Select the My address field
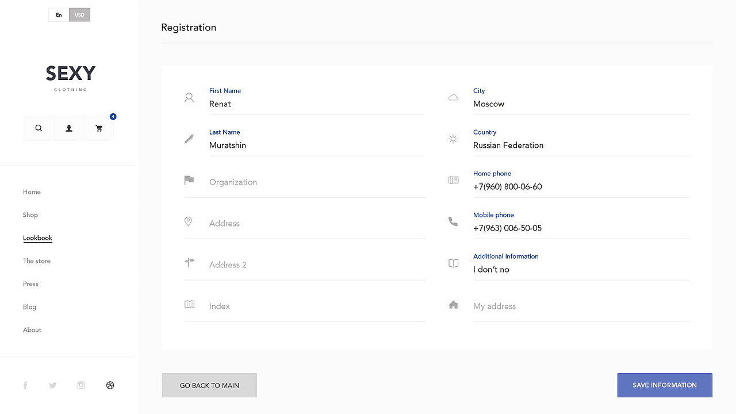 click(581, 306)
